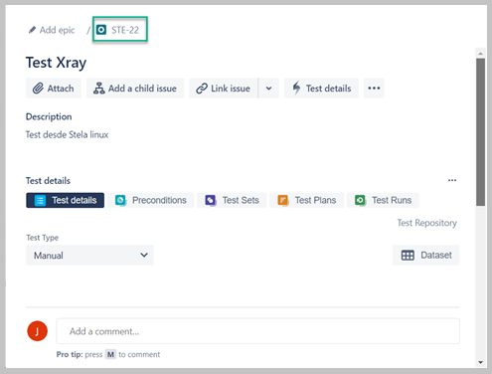Click the Add a comment field
This screenshot has width=492, height=374.
pos(257,331)
